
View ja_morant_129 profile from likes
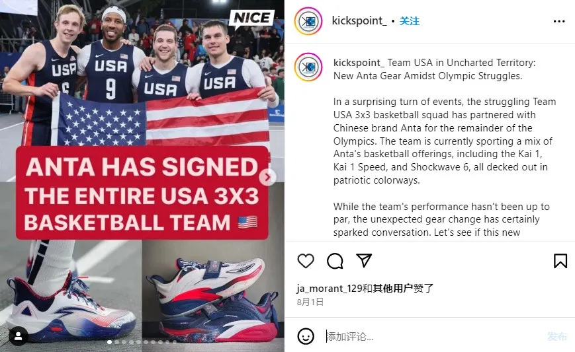pyautogui.click(x=330, y=289)
